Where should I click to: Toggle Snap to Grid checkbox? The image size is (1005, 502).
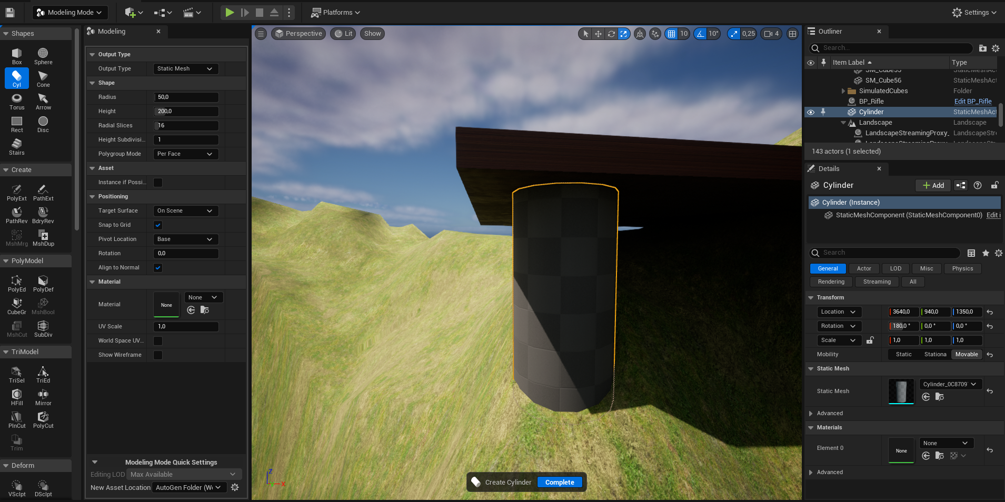[158, 225]
